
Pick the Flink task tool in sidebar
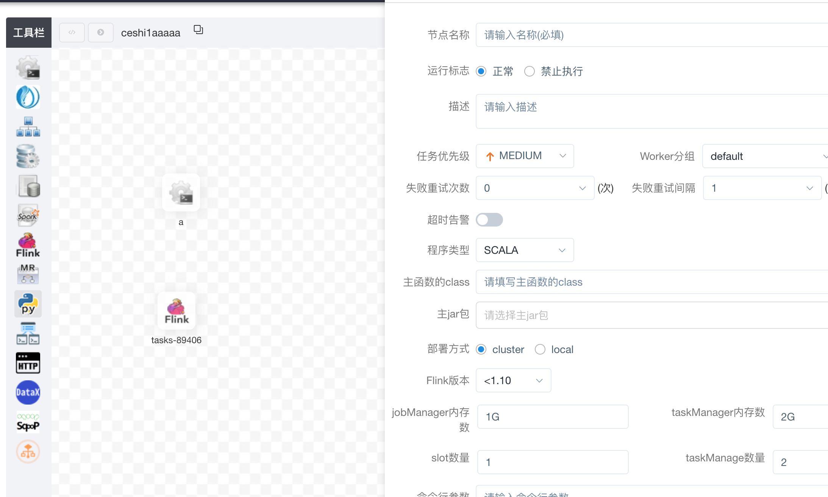point(28,245)
